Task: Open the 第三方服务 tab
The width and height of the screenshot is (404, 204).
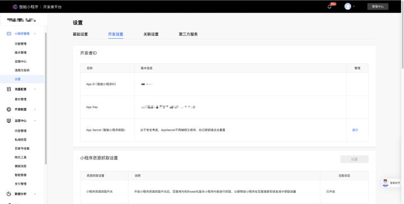Action: click(188, 34)
